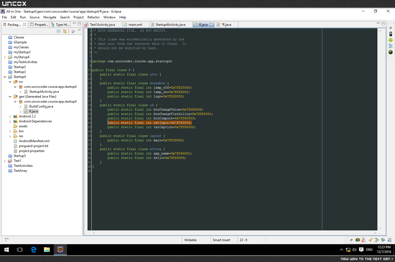Screen dimensions: 395x262
Task: Open Windows Start menu
Action: click(7, 250)
